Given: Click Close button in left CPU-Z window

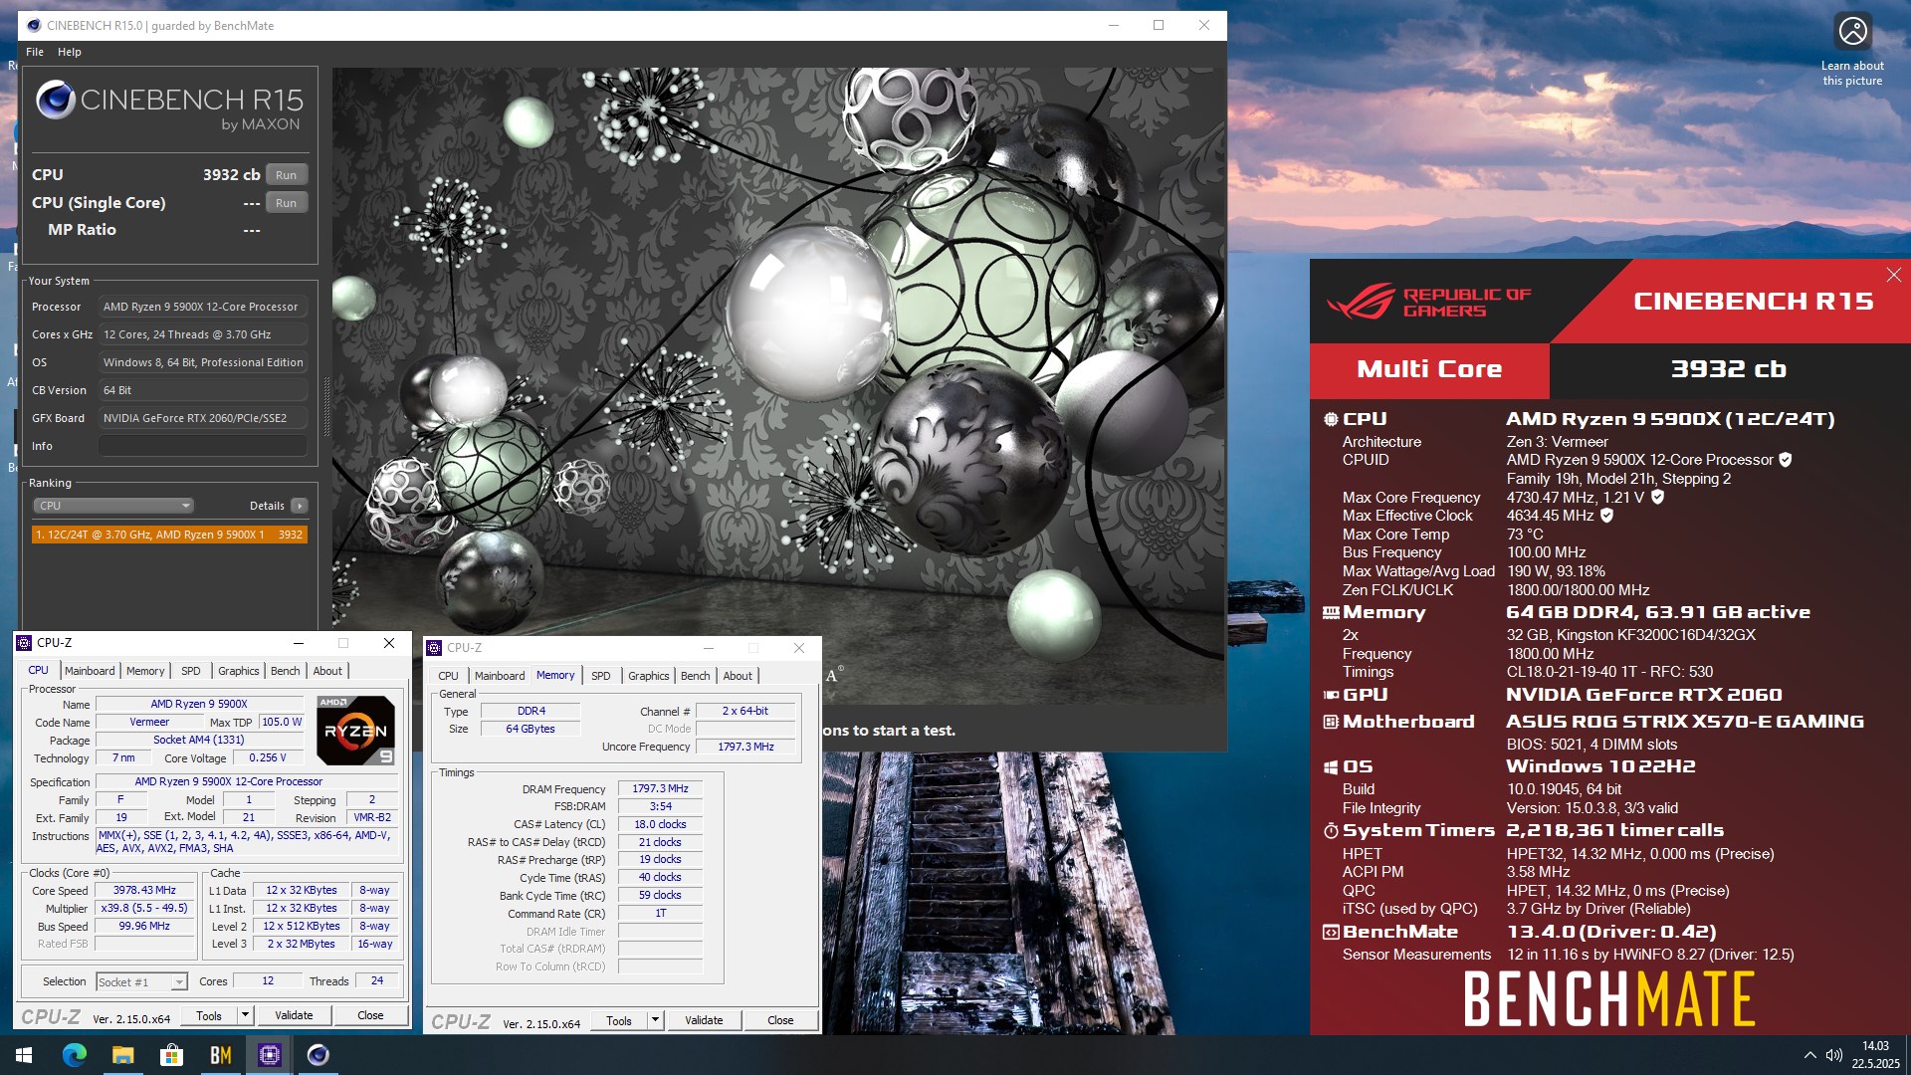Looking at the screenshot, I should [x=370, y=1015].
